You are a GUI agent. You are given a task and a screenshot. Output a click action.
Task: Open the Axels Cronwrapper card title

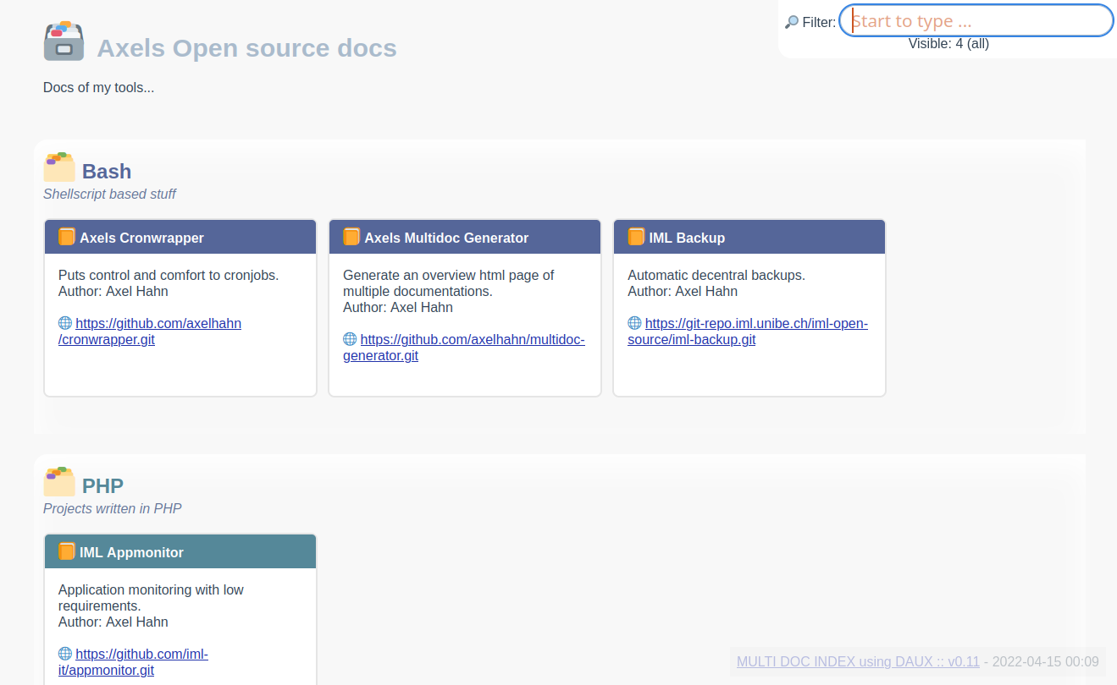[141, 238]
